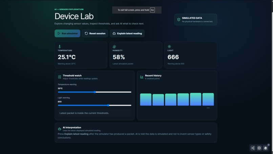Click the share icon in floating toolbar
Image resolution: width=273 pixels, height=154 pixels.
point(253,148)
